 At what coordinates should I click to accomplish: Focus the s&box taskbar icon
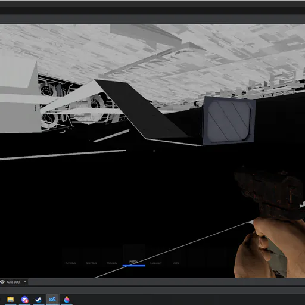pos(52,300)
